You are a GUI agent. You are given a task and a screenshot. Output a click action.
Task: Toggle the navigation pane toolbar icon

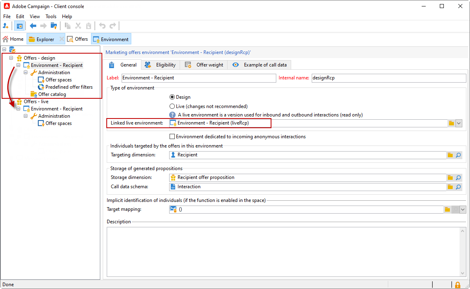[x=19, y=26]
